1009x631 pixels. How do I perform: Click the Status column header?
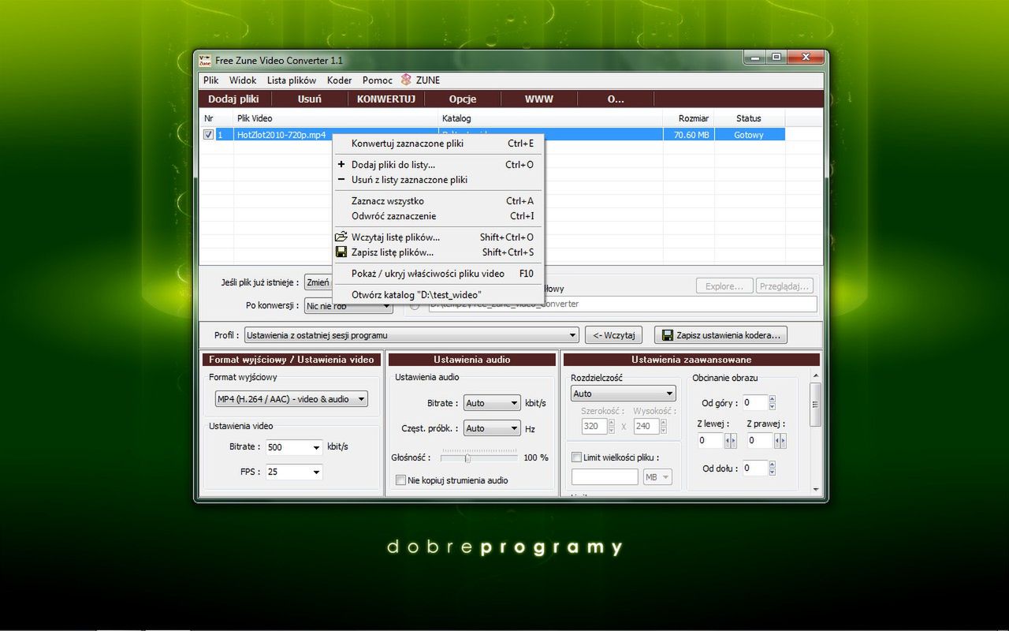point(749,118)
